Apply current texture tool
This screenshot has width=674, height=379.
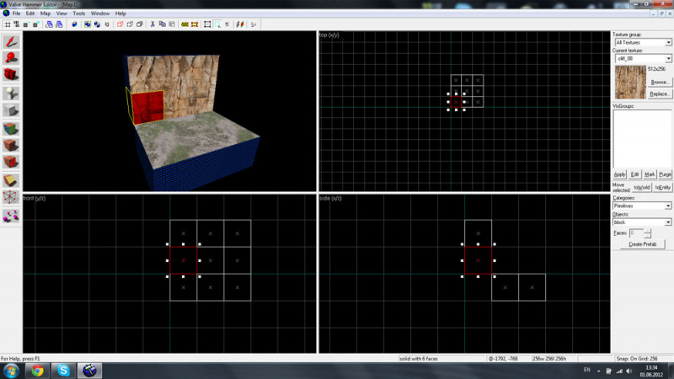(x=11, y=146)
